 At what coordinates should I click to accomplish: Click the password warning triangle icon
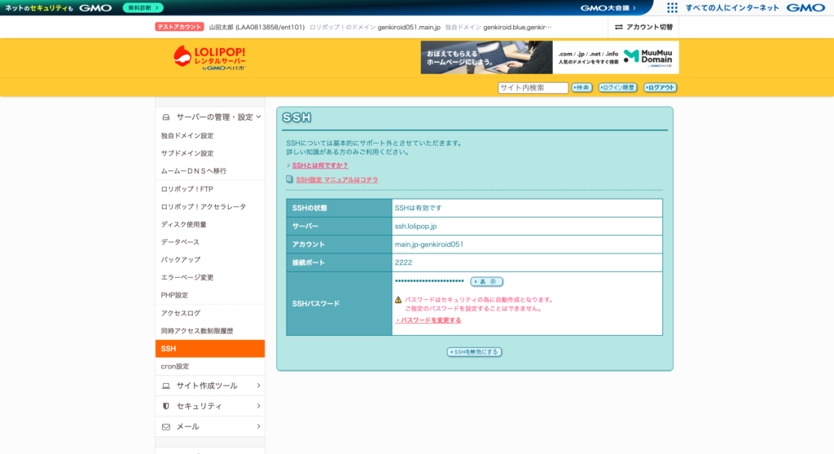[398, 300]
